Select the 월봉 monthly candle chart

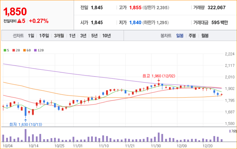pyautogui.click(x=205, y=36)
